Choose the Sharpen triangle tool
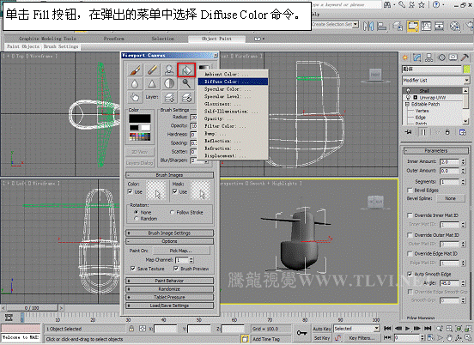 click(x=152, y=84)
